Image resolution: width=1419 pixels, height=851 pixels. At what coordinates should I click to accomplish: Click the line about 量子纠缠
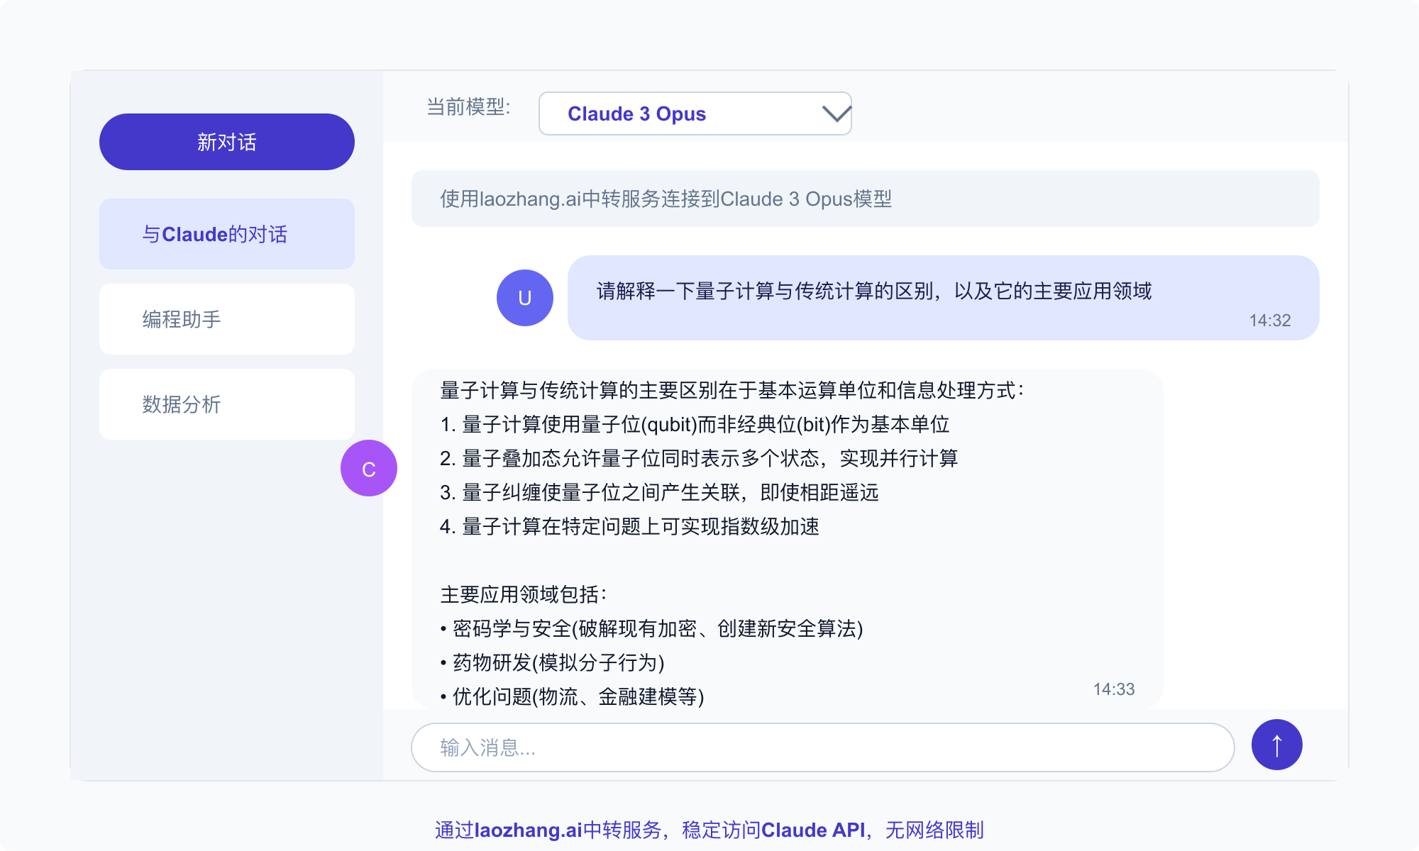click(x=659, y=492)
